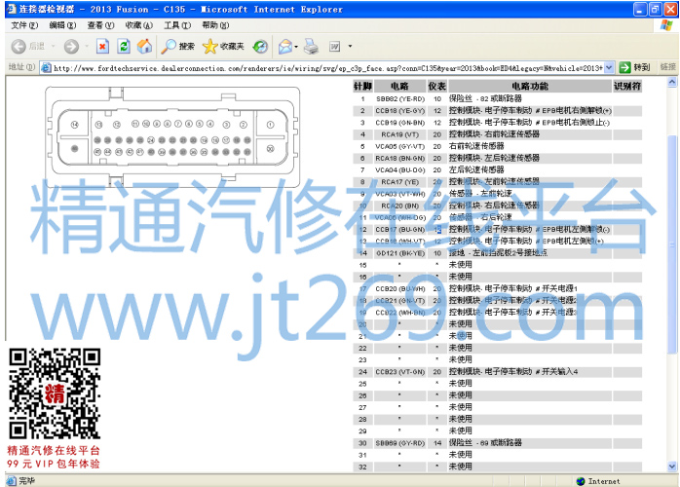Click circuit cell RCA18 (BN-GN)
The image size is (680, 487).
399,159
